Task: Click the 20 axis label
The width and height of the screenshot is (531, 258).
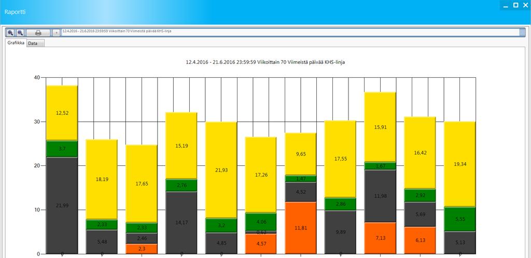Action: (37, 166)
